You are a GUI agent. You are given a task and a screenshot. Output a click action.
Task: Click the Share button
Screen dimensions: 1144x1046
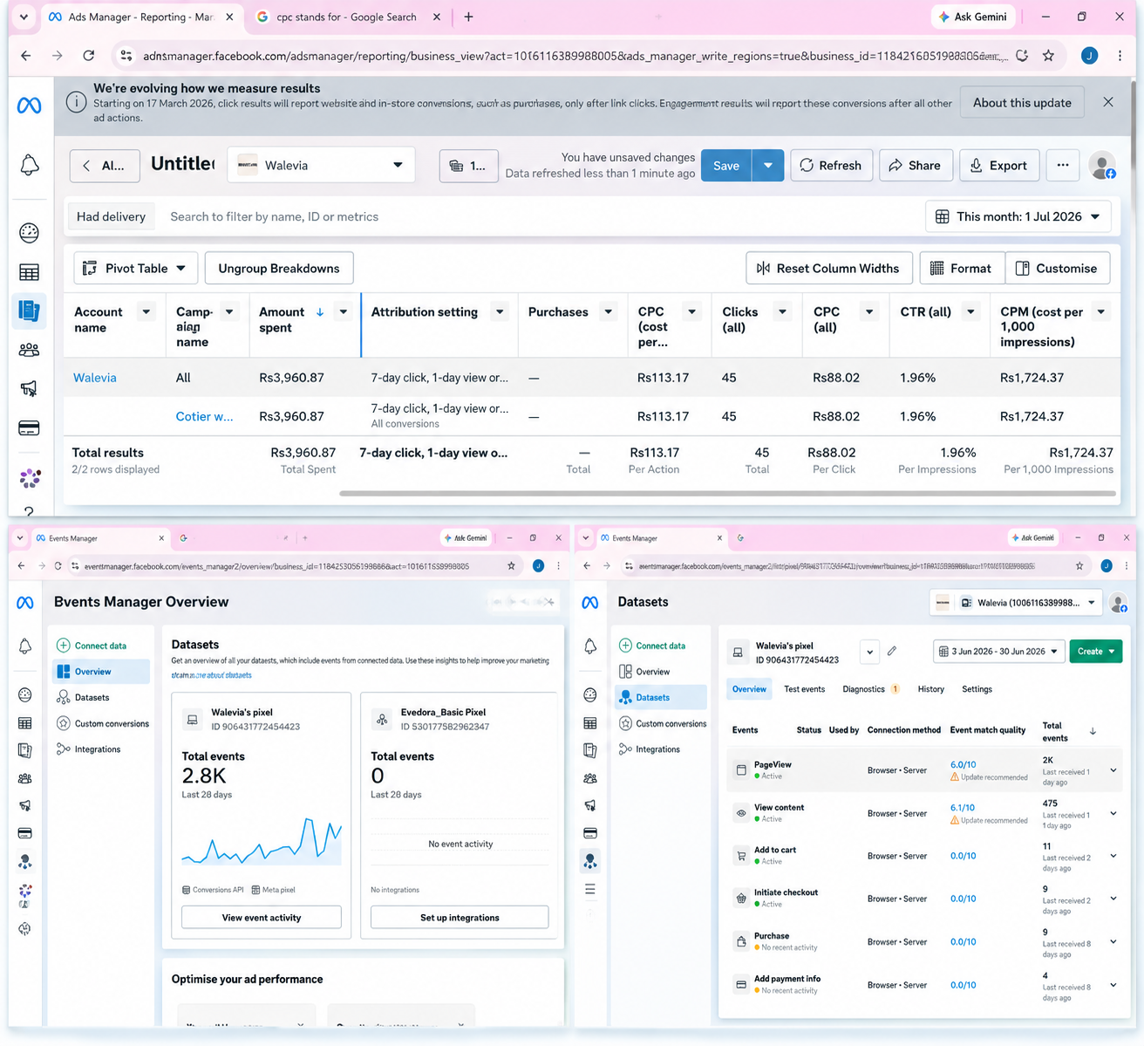click(915, 165)
